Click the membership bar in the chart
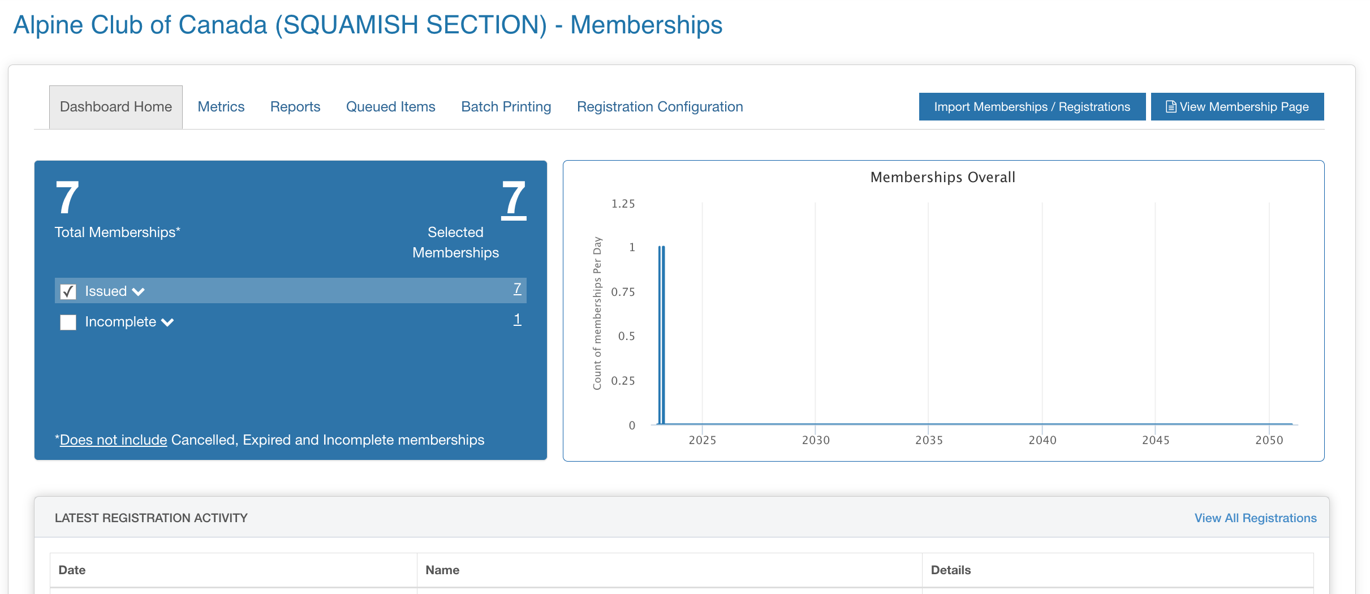The image size is (1370, 594). [x=661, y=335]
